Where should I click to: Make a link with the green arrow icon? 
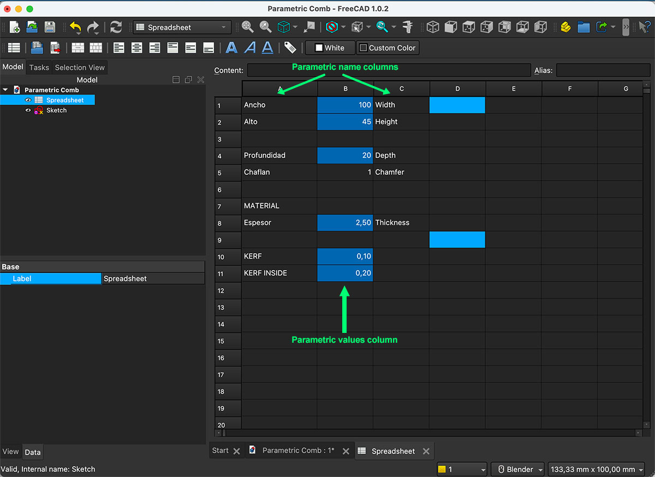(x=602, y=27)
